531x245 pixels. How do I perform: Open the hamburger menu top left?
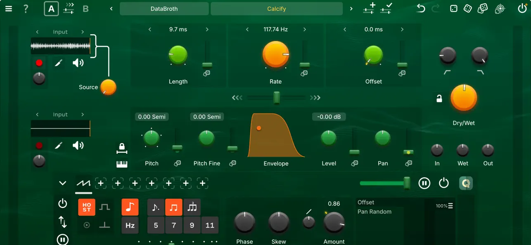[x=9, y=8]
